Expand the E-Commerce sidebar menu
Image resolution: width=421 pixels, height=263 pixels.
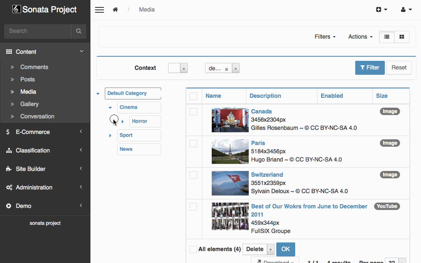pos(45,132)
